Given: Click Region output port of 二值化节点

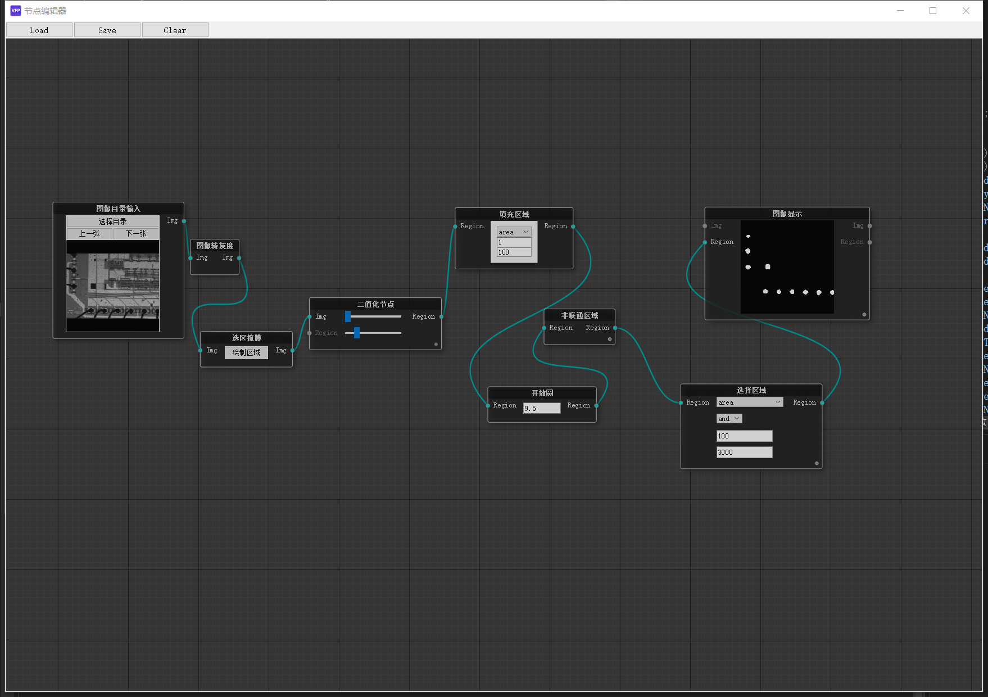Looking at the screenshot, I should [x=441, y=316].
